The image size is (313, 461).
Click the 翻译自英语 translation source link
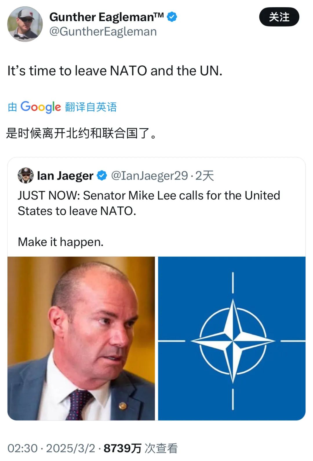tap(91, 107)
